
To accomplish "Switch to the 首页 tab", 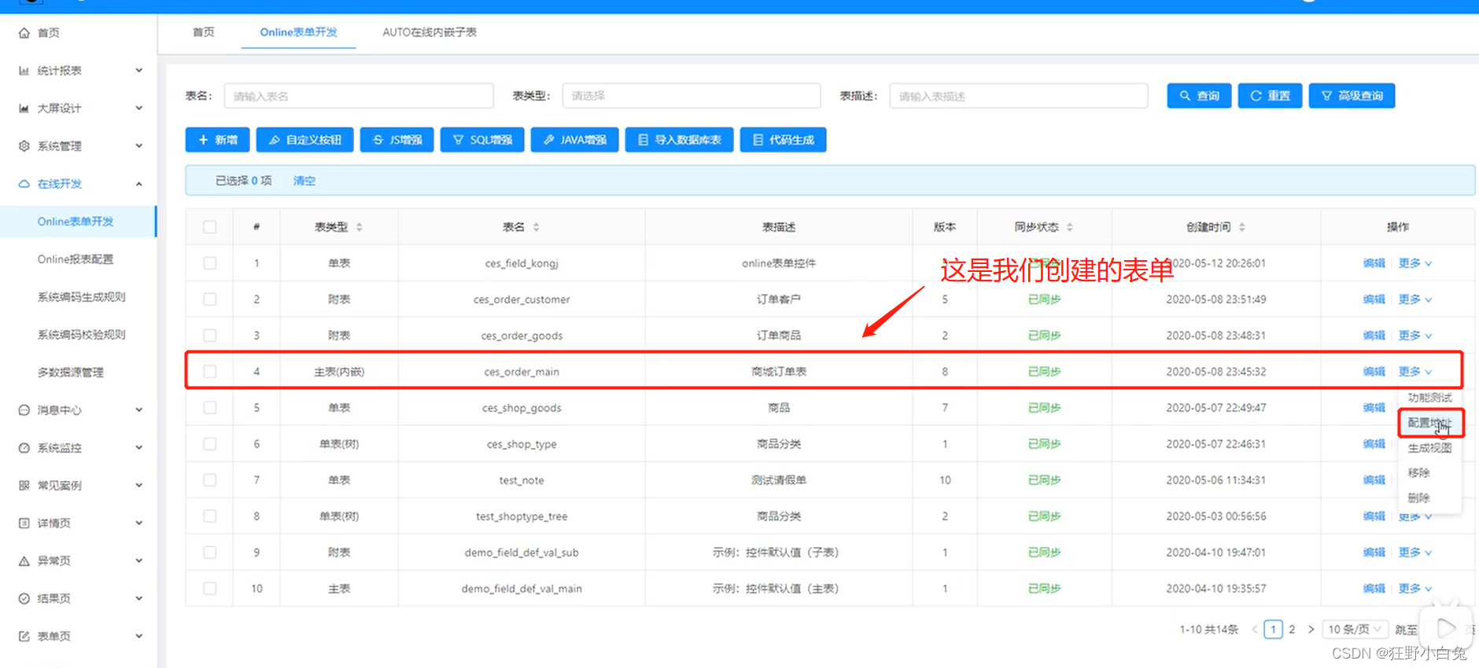I will (x=204, y=32).
